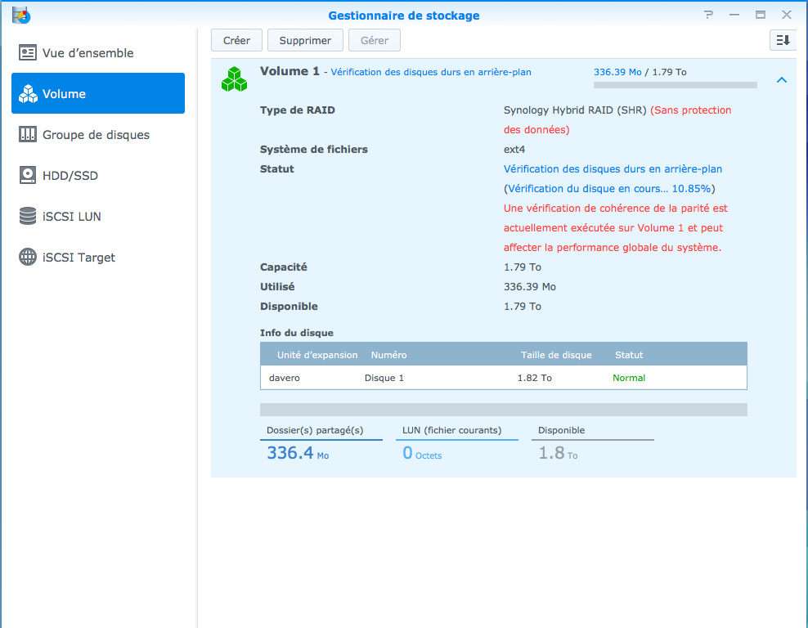Collapse the Volume 1 details panel

782,80
